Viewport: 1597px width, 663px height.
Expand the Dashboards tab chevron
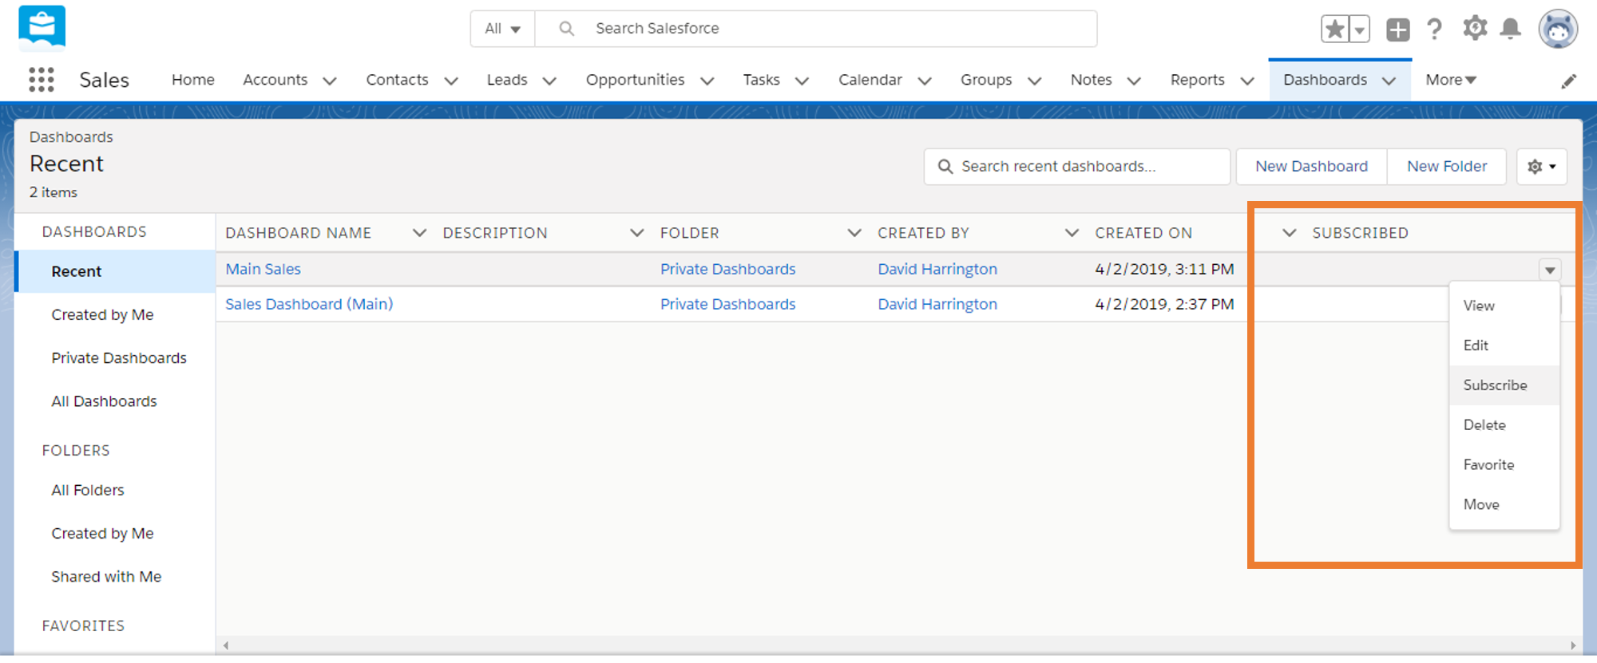click(x=1389, y=81)
